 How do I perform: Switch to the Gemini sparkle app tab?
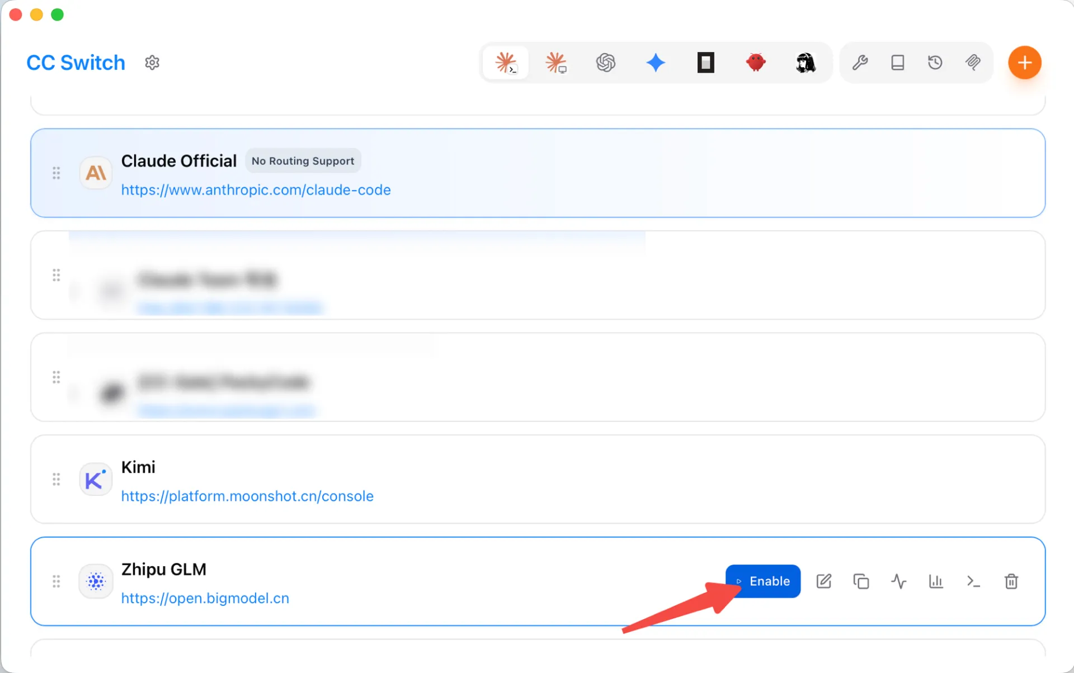tap(656, 63)
